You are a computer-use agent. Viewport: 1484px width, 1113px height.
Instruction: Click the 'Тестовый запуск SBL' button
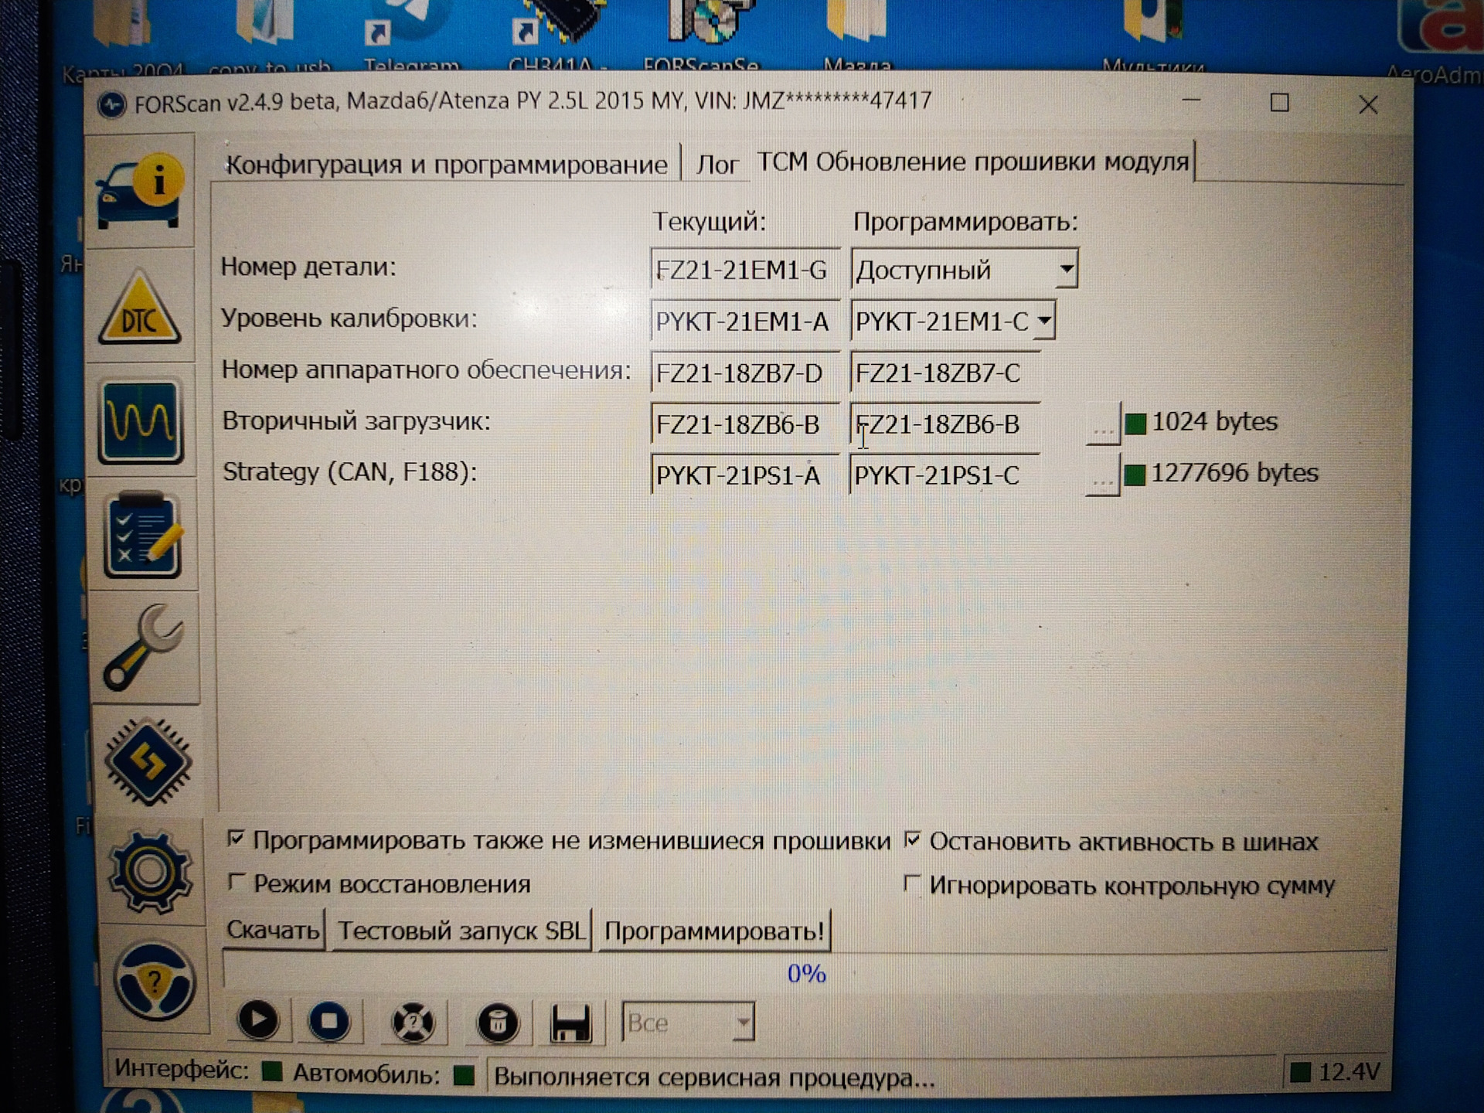[461, 931]
